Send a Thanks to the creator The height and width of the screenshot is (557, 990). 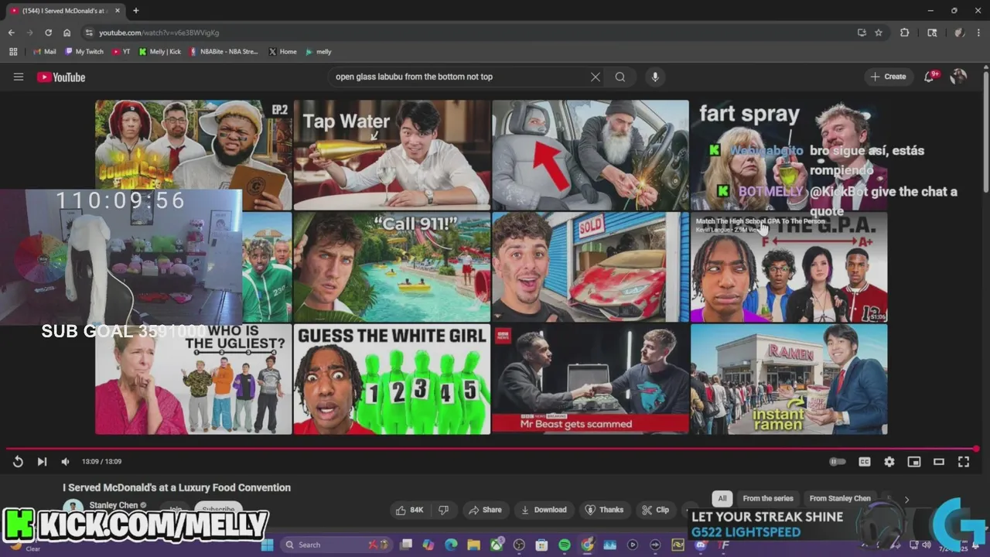[x=604, y=510]
